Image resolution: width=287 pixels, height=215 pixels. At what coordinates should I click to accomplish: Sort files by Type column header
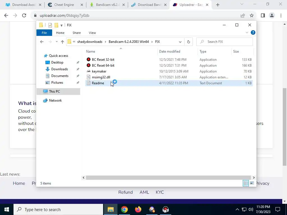tap(214, 52)
